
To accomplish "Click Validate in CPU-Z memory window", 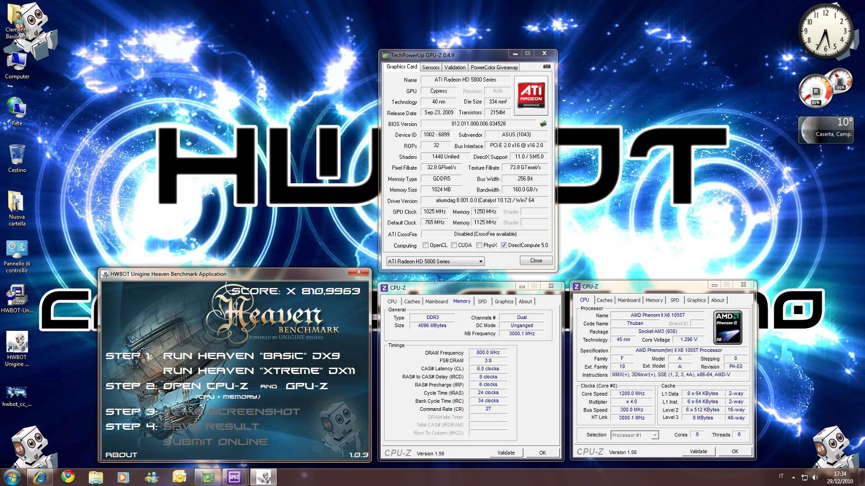I will (506, 453).
